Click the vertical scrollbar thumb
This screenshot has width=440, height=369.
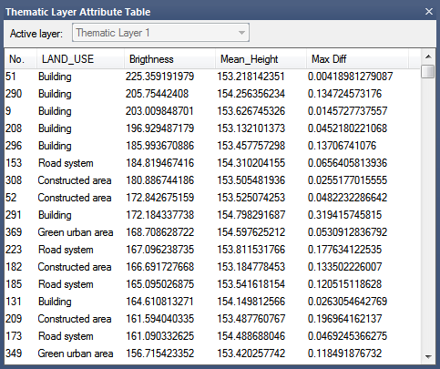[x=428, y=72]
